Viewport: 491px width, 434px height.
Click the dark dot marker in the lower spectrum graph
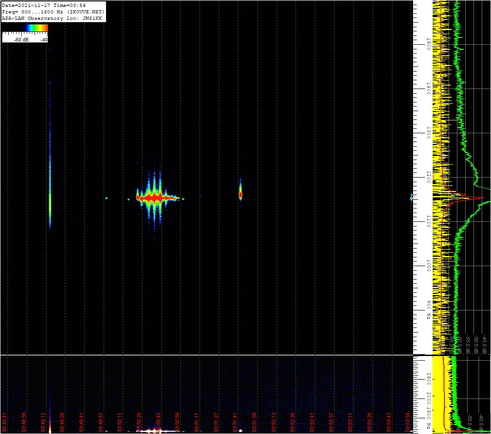[x=452, y=411]
